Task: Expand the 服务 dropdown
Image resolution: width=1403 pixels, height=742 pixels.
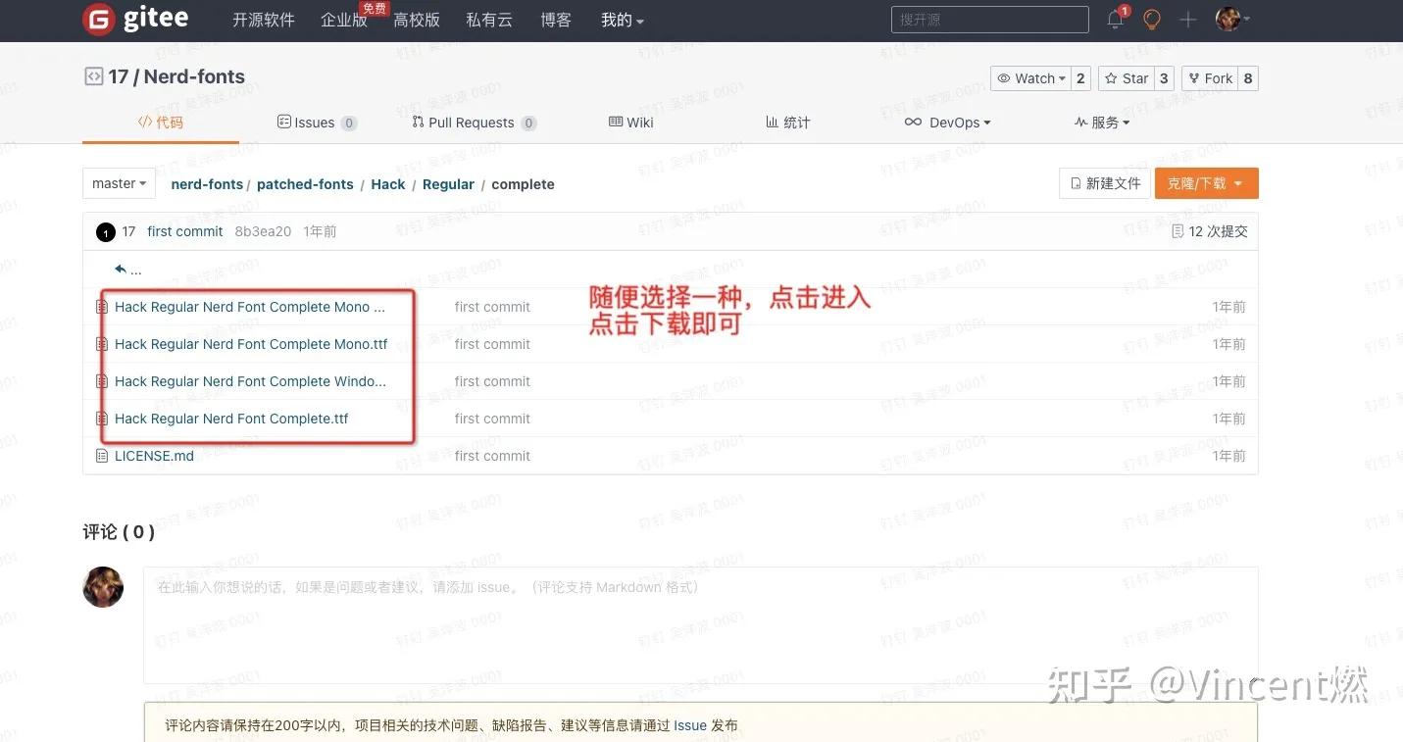Action: coord(1102,123)
